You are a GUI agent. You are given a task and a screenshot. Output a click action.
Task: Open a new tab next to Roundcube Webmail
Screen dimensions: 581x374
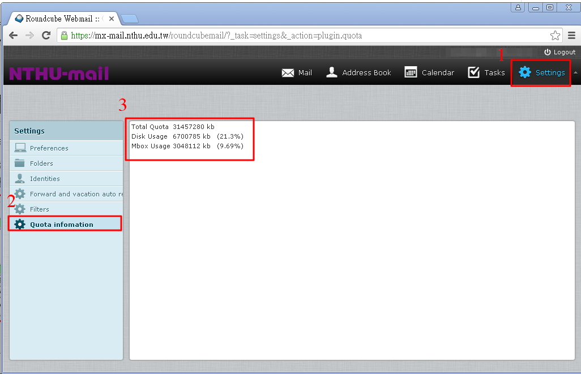(x=130, y=19)
